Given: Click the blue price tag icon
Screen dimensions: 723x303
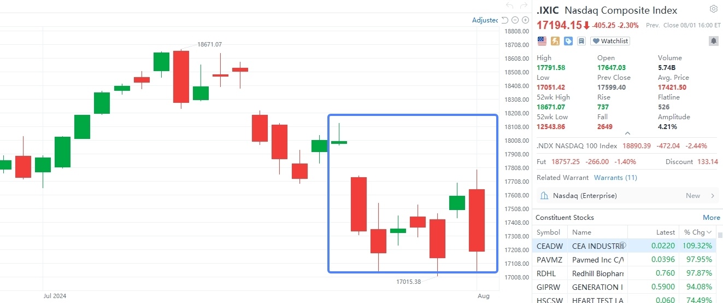Looking at the screenshot, I should [568, 41].
